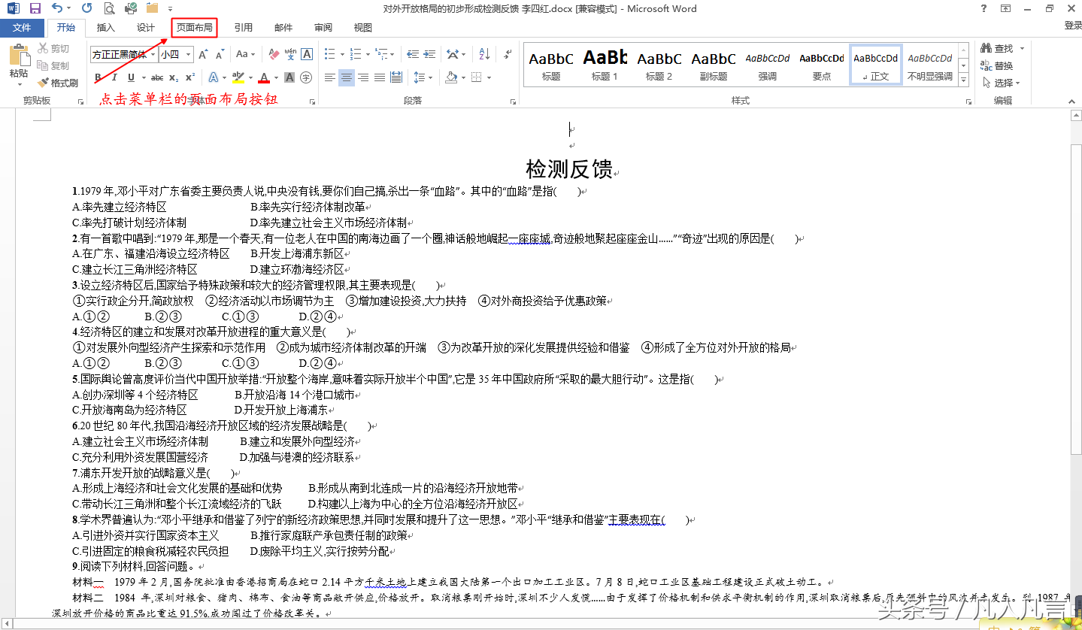Screen dimensions: 1082x630
Task: Click the Format Painter (格式刷) tool
Action: click(x=58, y=83)
